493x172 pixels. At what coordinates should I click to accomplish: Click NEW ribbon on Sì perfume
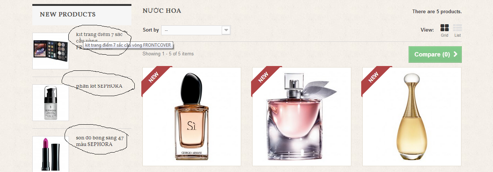tap(155, 76)
